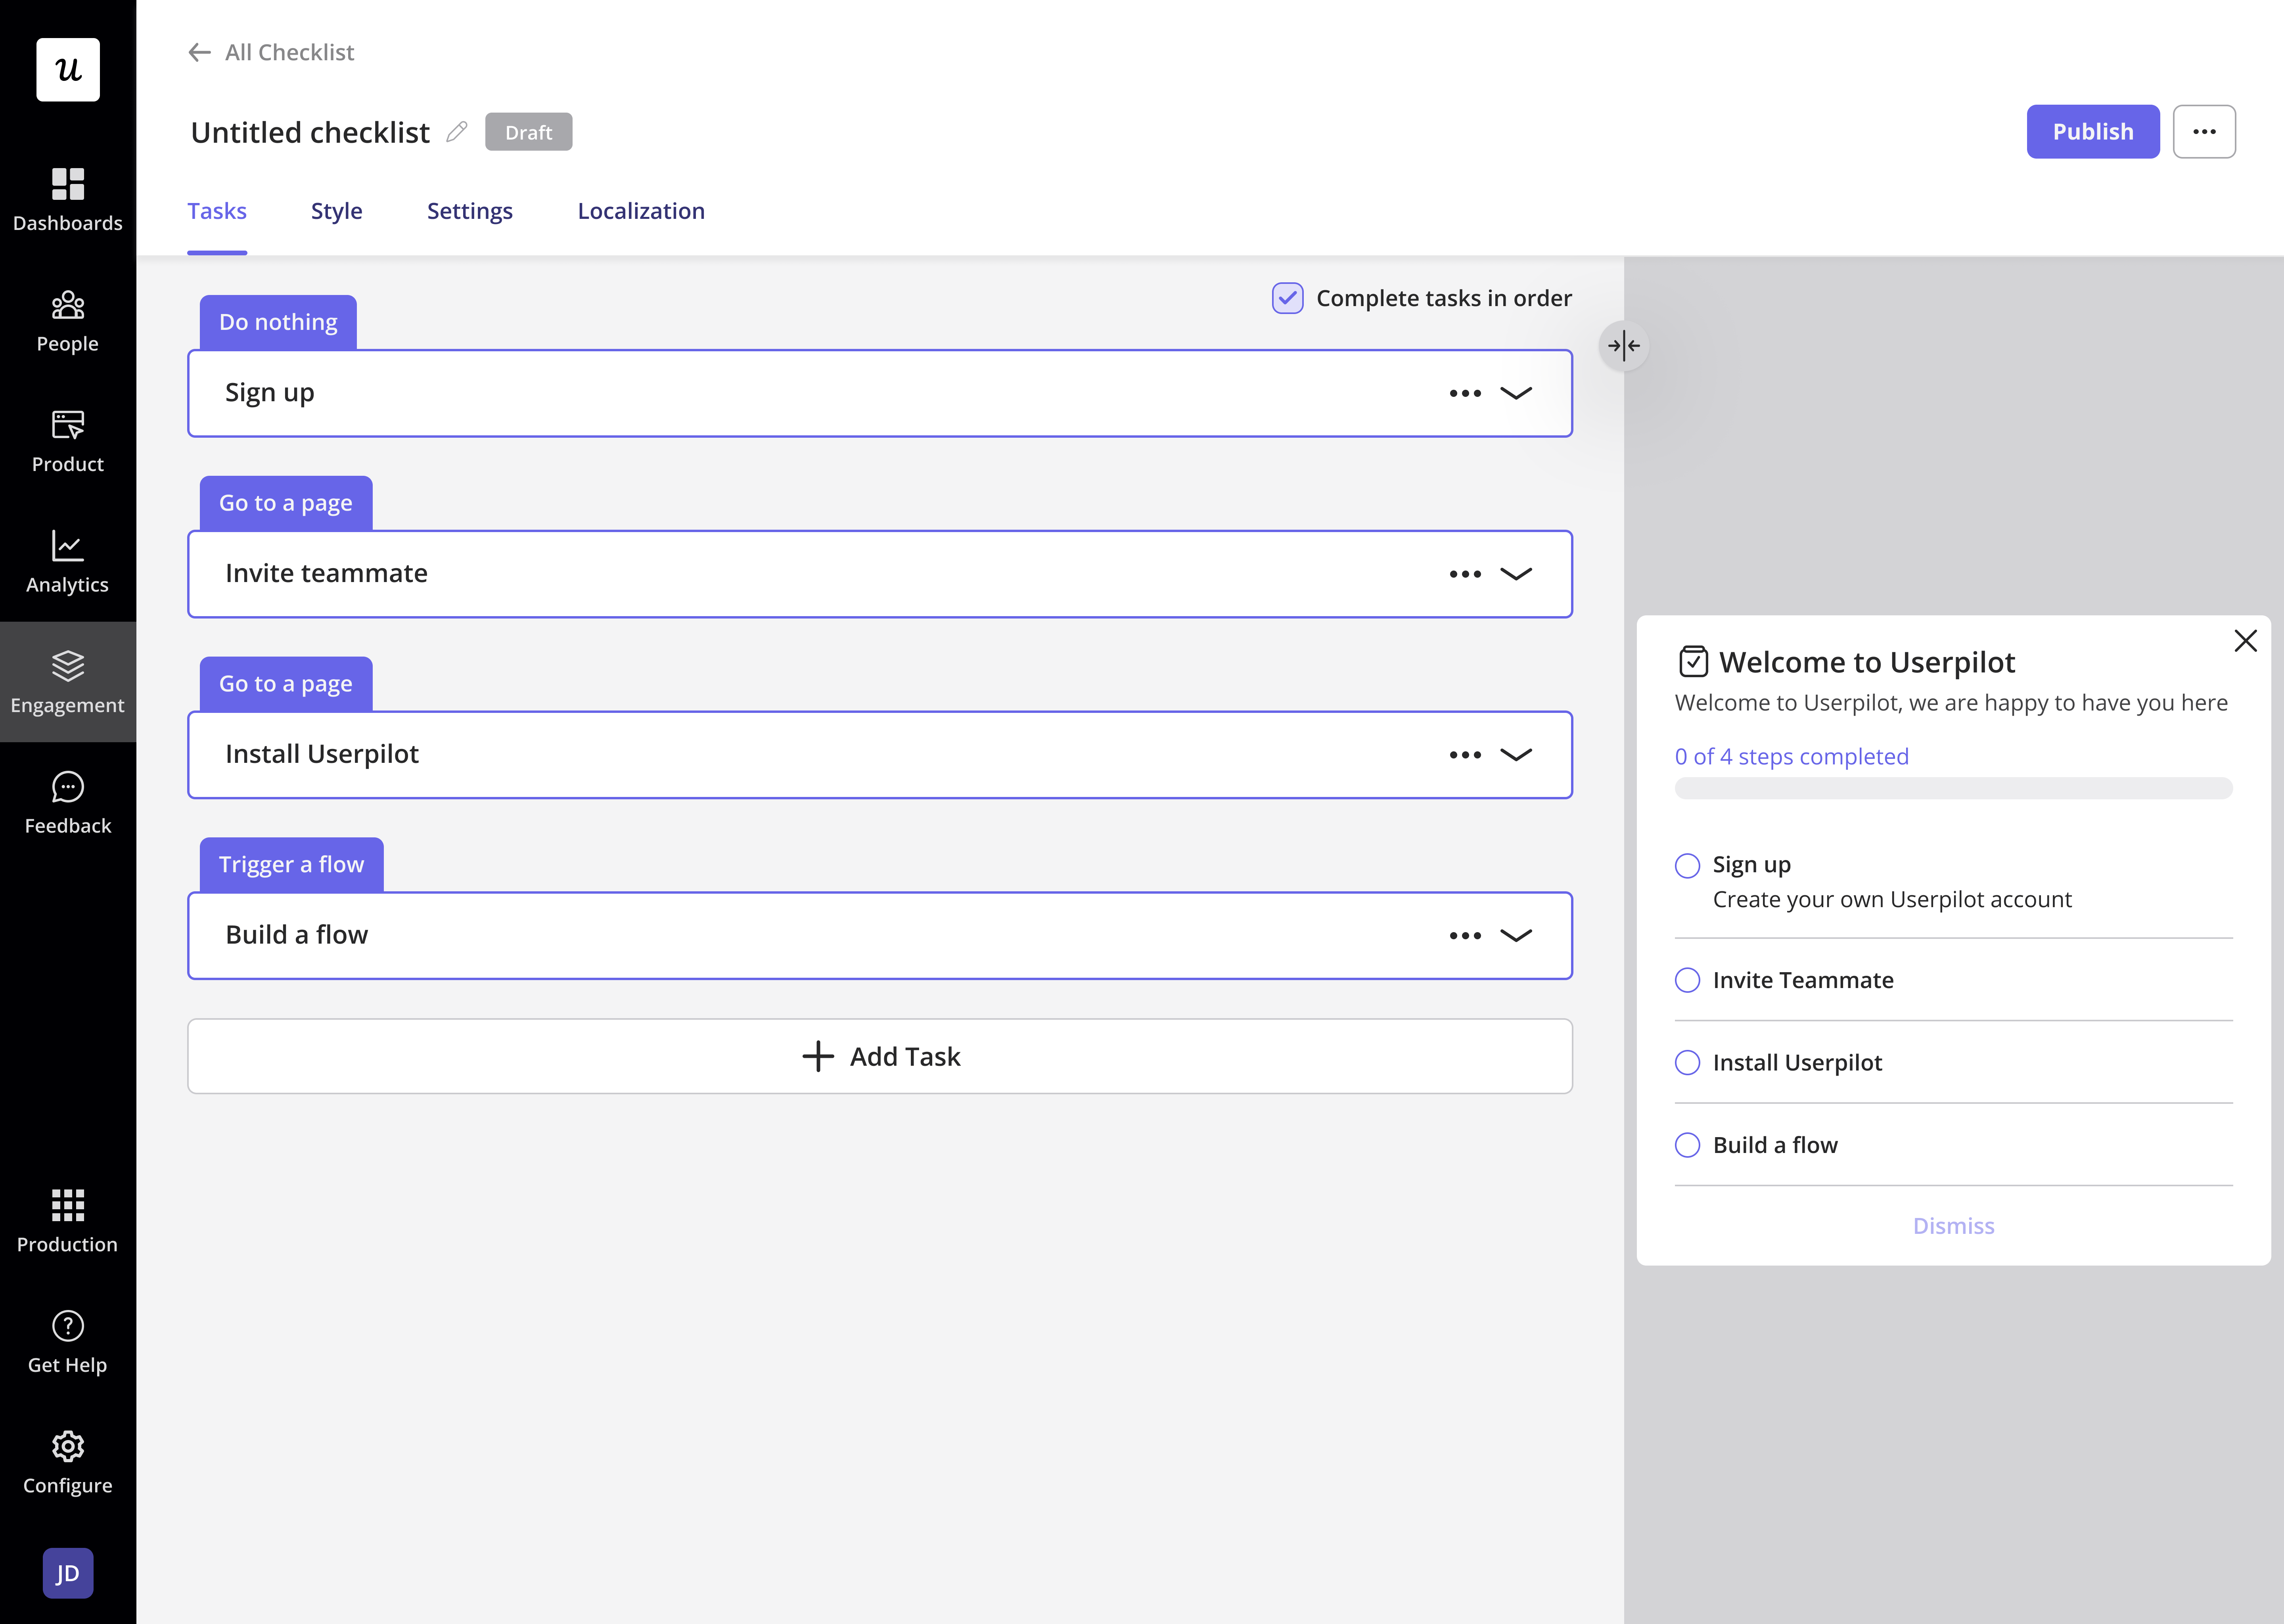The image size is (2284, 1624).
Task: Edit checklist name with pencil icon
Action: pyautogui.click(x=457, y=132)
